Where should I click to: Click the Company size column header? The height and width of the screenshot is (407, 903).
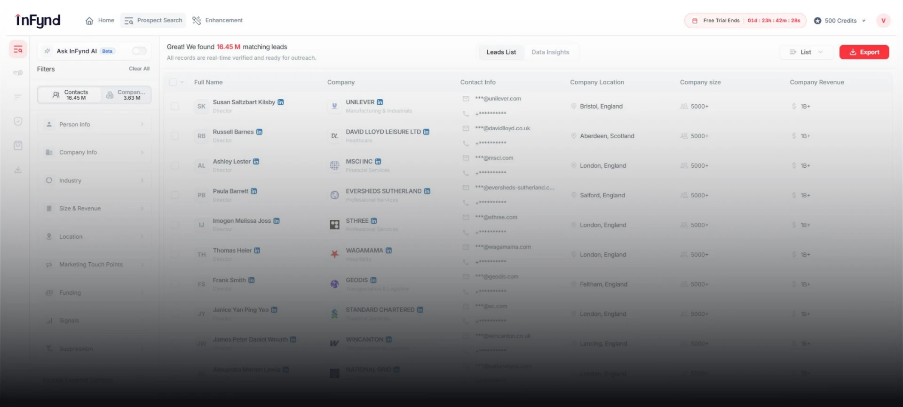pos(700,82)
